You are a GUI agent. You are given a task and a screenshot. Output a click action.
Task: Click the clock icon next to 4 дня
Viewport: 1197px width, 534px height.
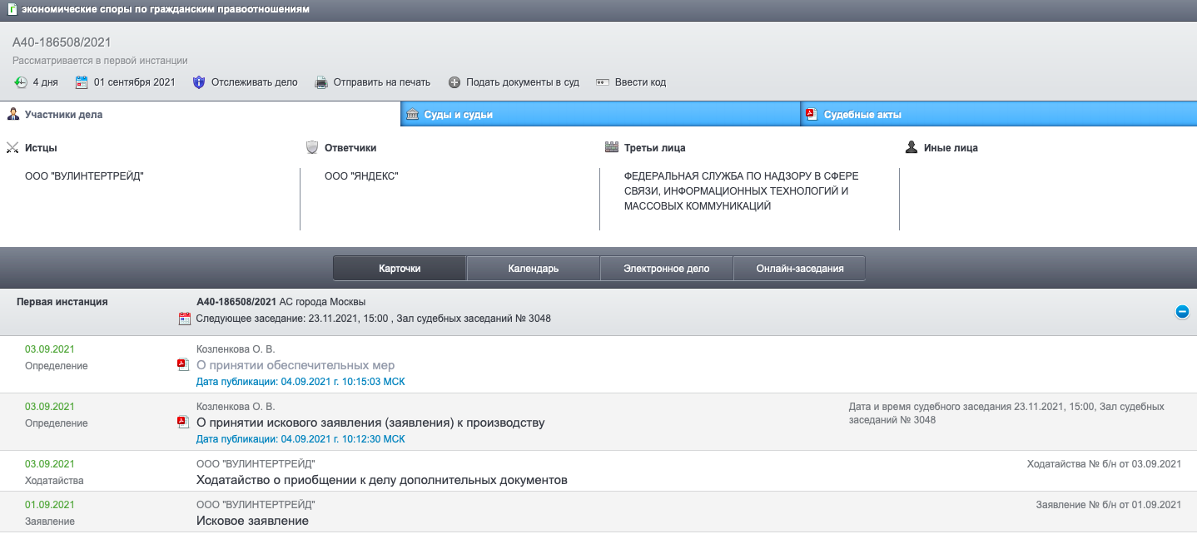(21, 82)
